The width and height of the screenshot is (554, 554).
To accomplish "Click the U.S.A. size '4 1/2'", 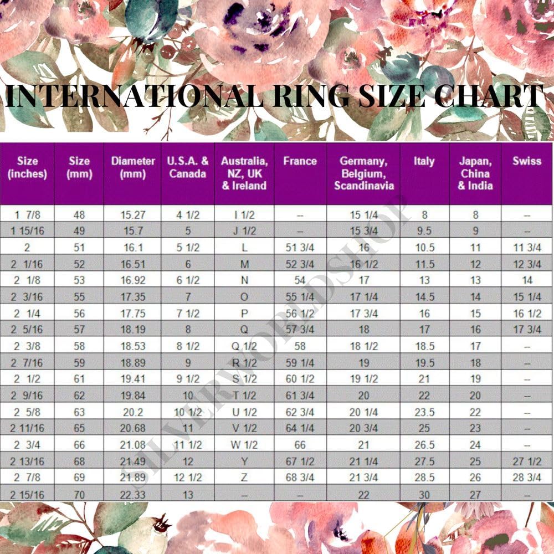I will [188, 215].
